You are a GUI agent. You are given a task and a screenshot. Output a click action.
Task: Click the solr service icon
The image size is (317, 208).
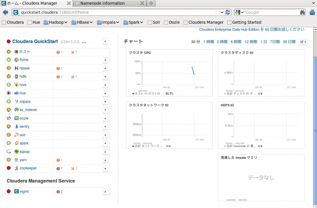(16, 135)
